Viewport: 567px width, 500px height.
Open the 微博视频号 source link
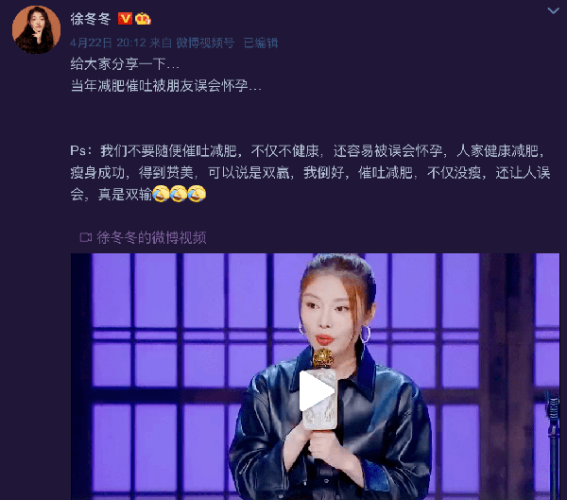tap(205, 43)
